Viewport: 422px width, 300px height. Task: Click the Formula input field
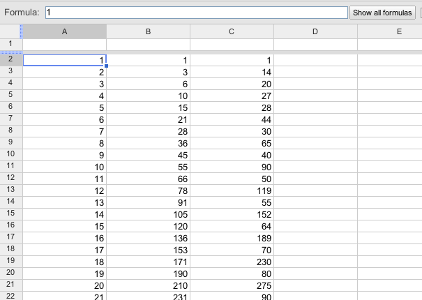[197, 13]
